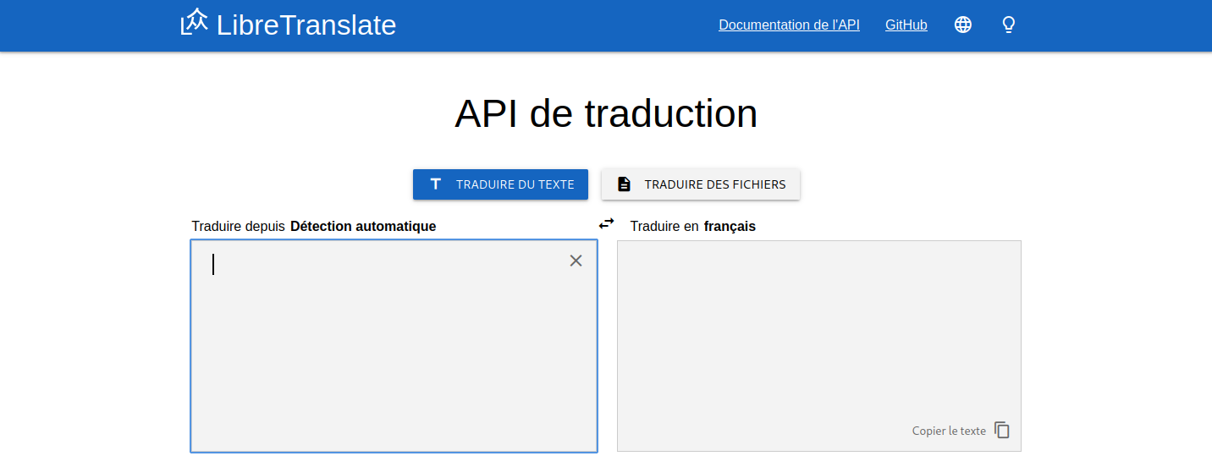
Task: Click the copy icon in the output box
Action: click(1002, 430)
